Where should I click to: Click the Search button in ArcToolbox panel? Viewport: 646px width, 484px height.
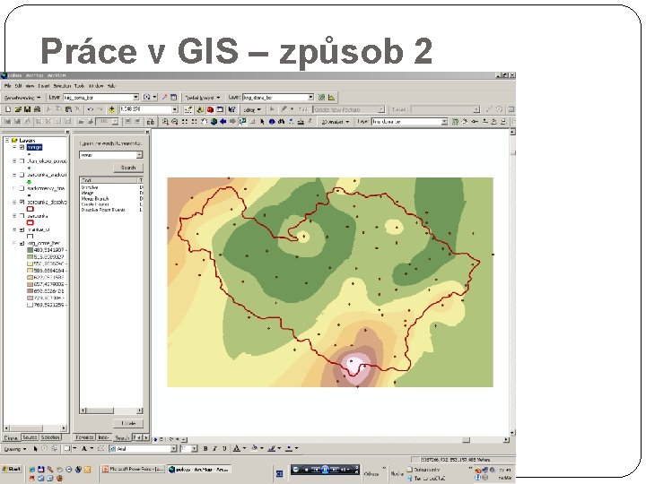(128, 168)
